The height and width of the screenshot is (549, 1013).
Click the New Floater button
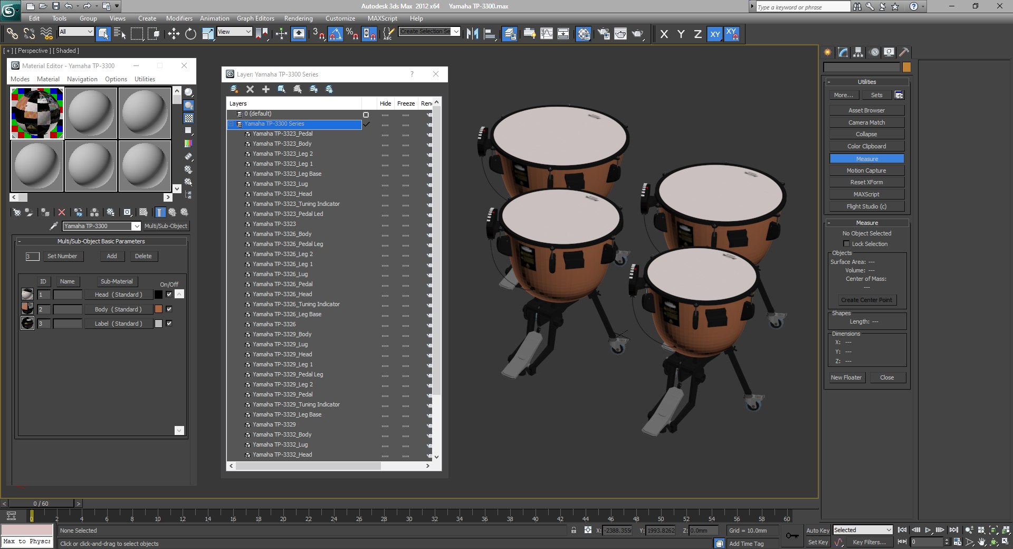[846, 377]
